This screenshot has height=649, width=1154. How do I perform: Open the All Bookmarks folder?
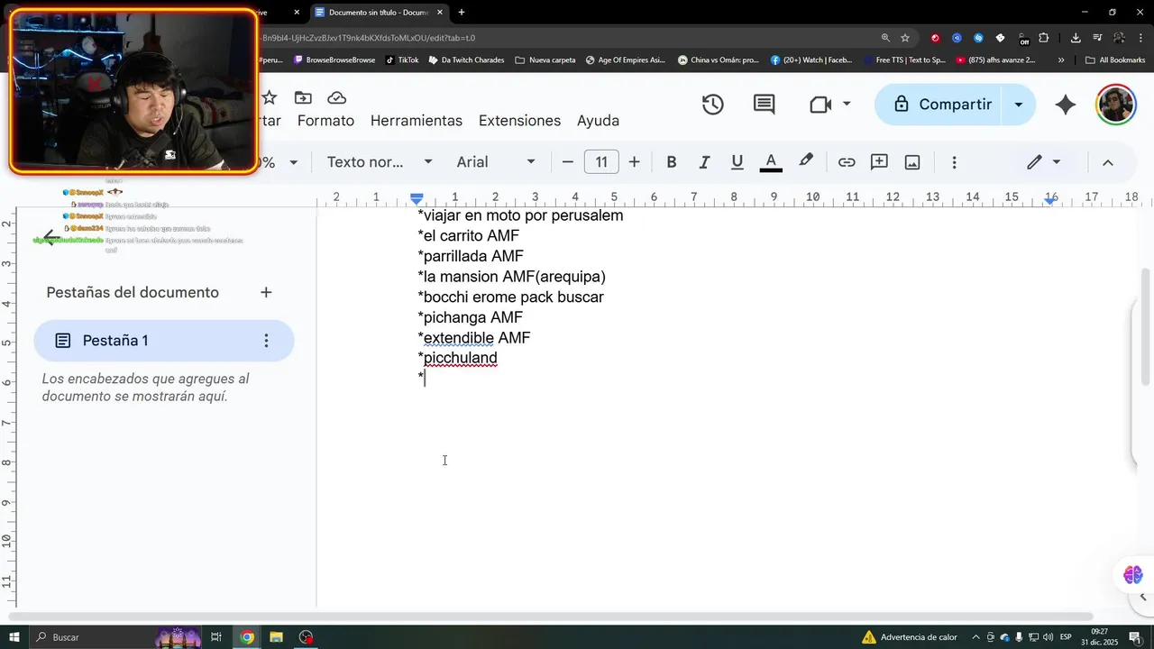pos(1115,60)
